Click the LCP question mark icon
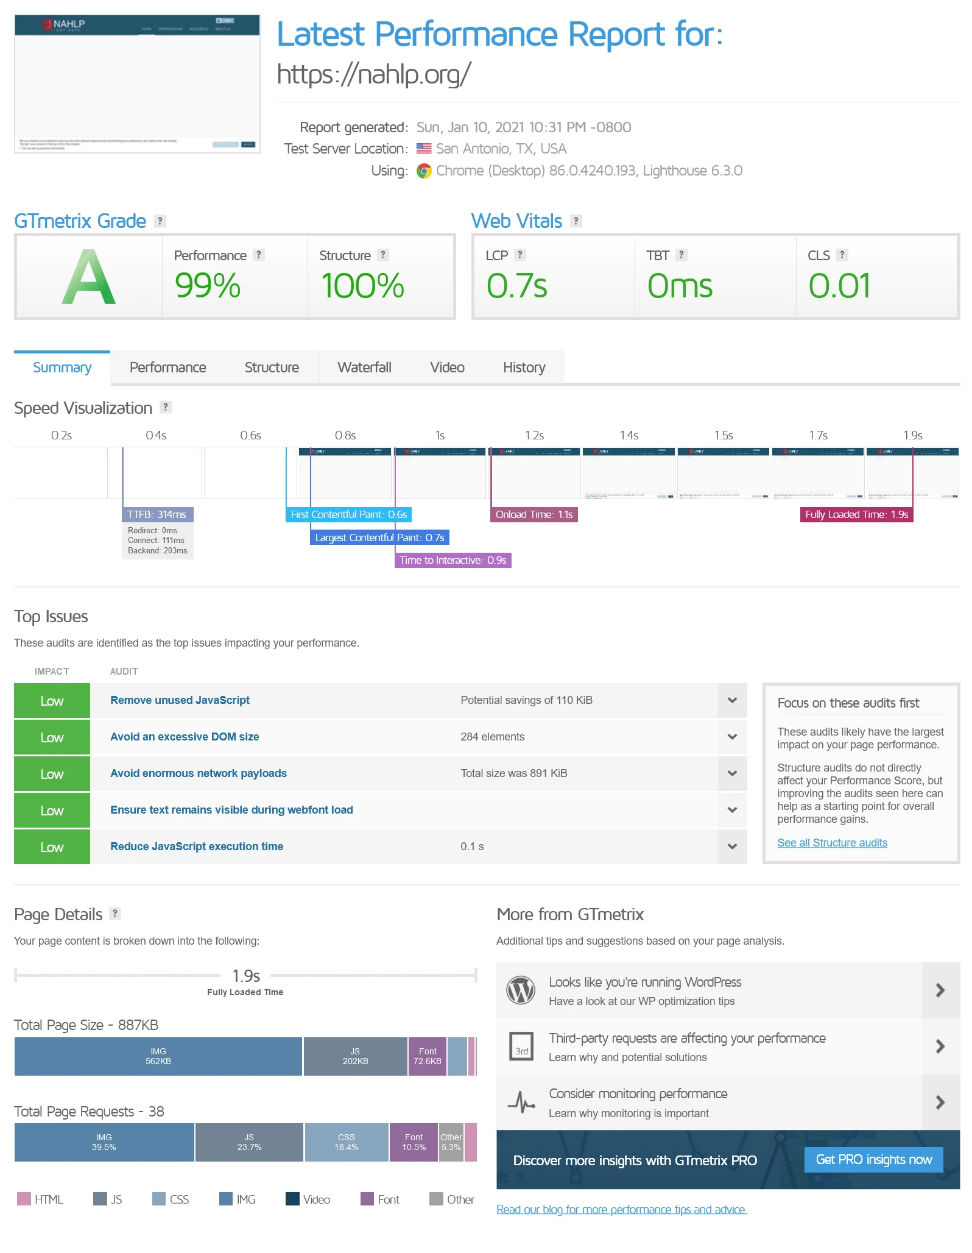The image size is (972, 1253). click(520, 255)
